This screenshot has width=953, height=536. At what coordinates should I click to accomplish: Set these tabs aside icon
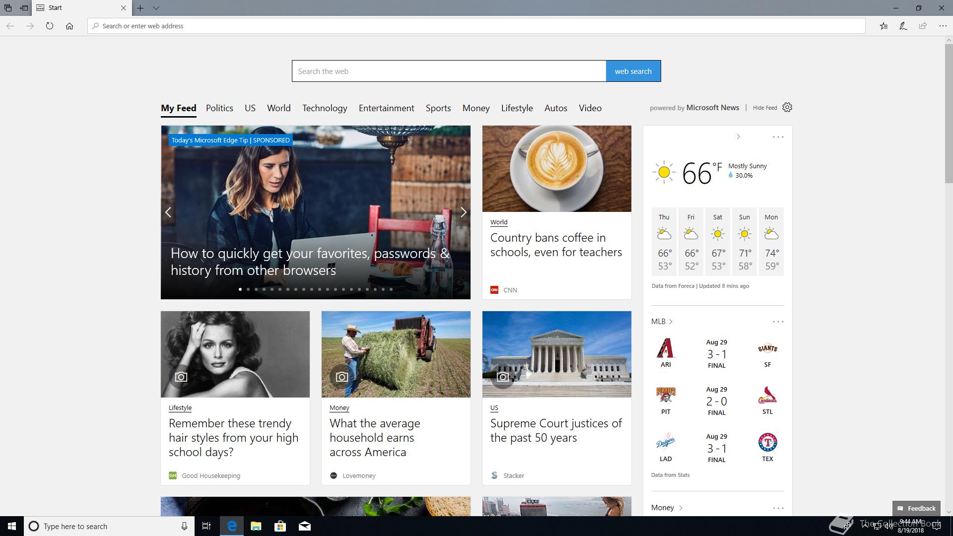point(24,8)
